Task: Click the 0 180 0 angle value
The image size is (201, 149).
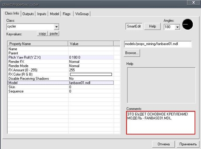Action: click(x=75, y=57)
